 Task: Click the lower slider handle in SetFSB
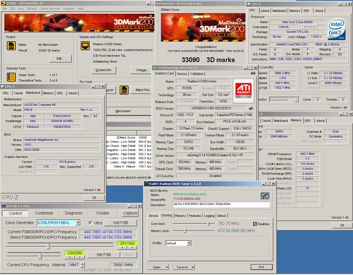[x=40, y=256]
